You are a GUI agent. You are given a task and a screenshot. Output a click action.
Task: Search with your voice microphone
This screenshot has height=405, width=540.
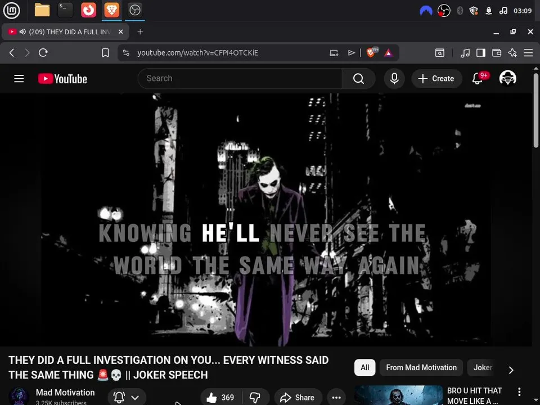(394, 79)
